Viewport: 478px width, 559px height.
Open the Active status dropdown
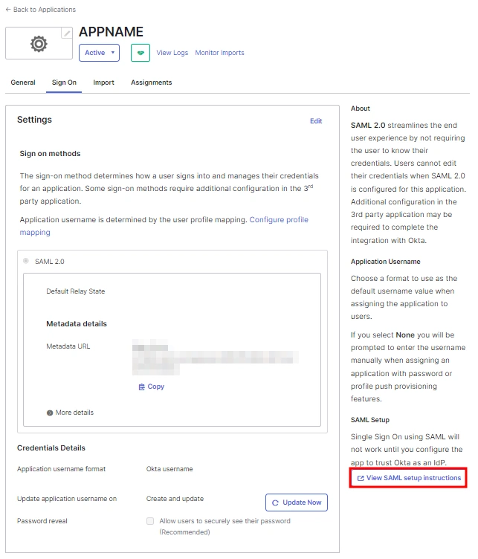99,53
